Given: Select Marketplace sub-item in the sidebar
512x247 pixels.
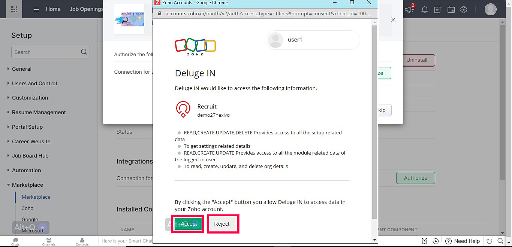Looking at the screenshot, I should tap(36, 197).
